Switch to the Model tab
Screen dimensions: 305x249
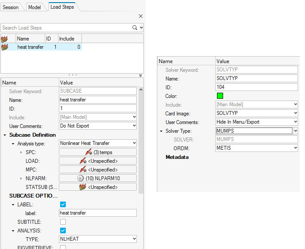[x=34, y=7]
